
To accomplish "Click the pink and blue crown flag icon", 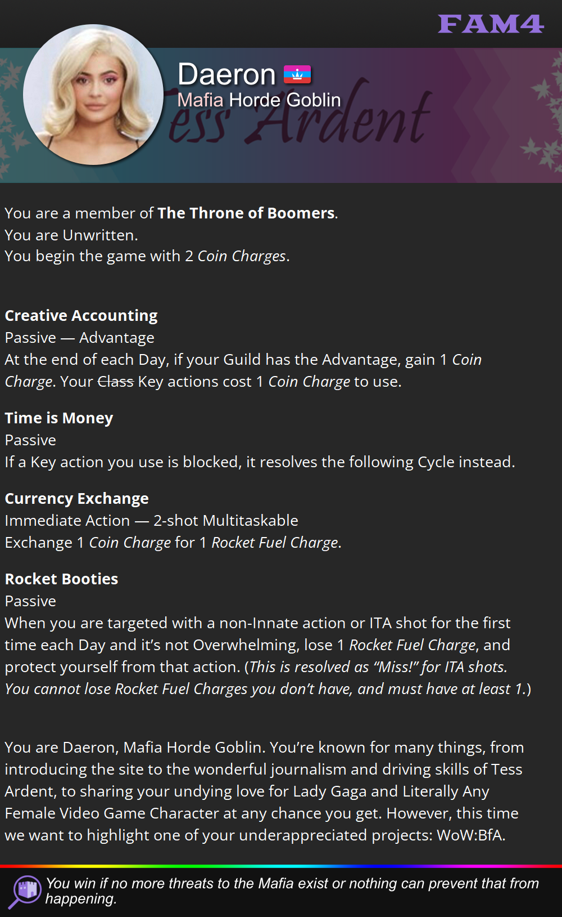I will pyautogui.click(x=297, y=74).
